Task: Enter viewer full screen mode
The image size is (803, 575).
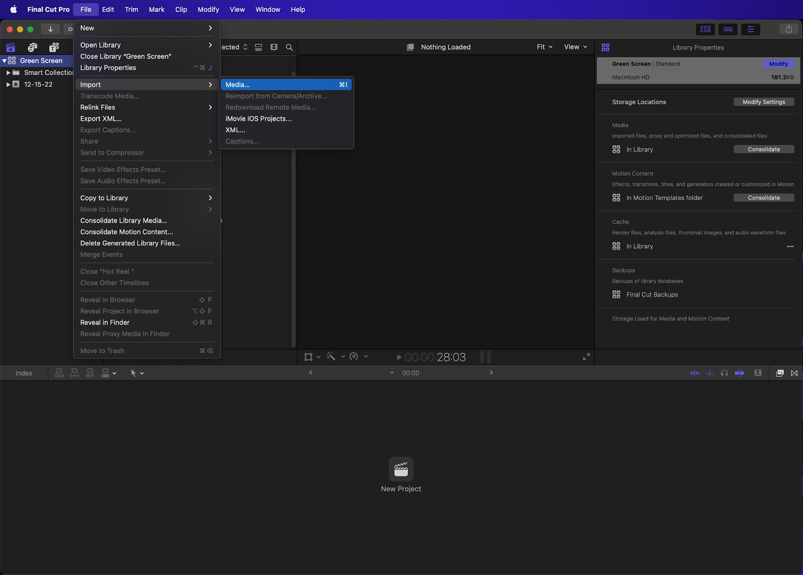Action: pyautogui.click(x=586, y=357)
